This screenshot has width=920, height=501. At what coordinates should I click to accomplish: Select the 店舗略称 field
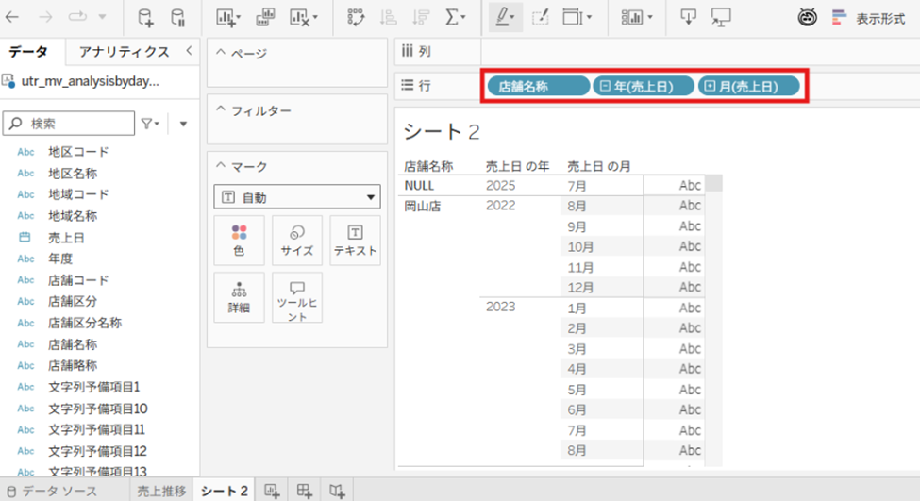tap(73, 365)
